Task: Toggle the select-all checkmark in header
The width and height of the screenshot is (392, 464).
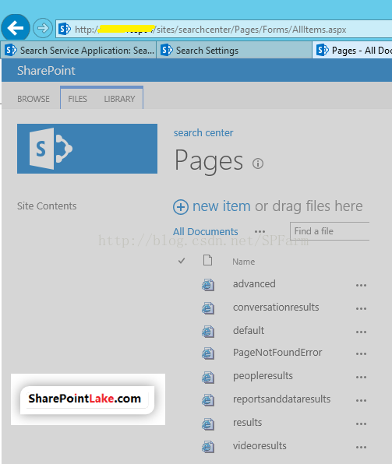Action: [182, 261]
